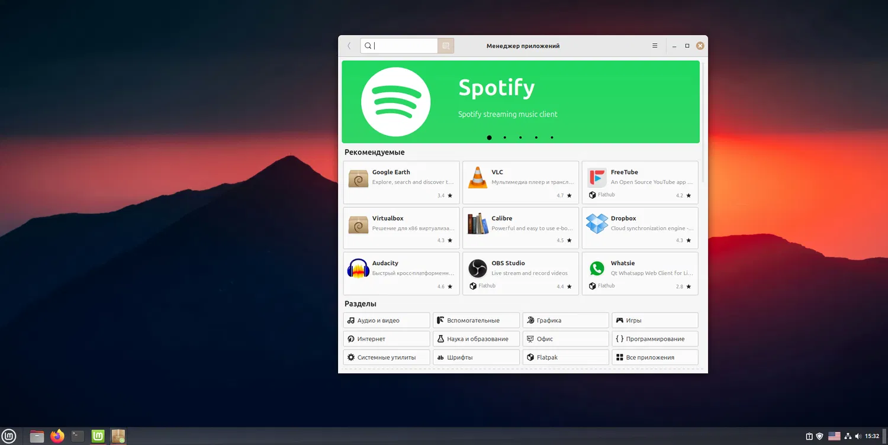
Task: Browse the Интернет category
Action: click(x=387, y=339)
